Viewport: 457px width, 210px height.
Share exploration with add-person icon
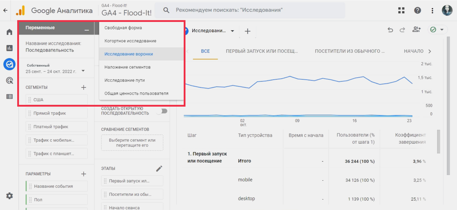pyautogui.click(x=417, y=29)
